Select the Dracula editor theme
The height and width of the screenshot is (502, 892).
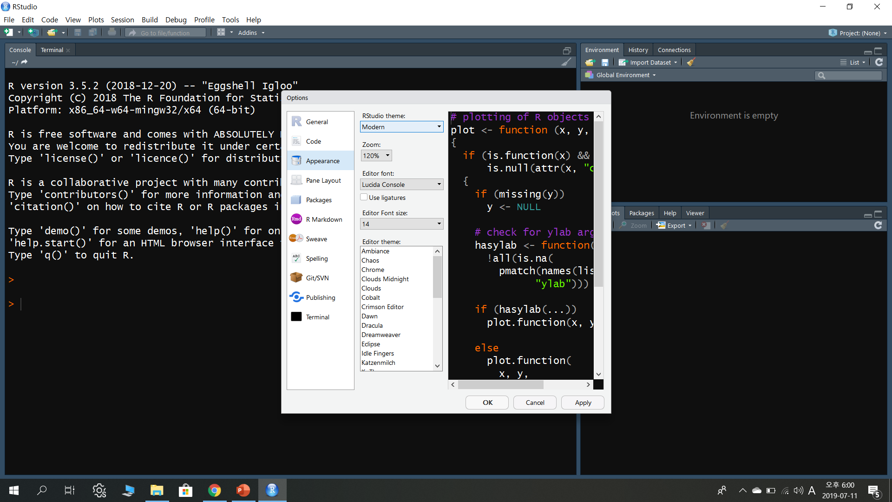pos(372,325)
